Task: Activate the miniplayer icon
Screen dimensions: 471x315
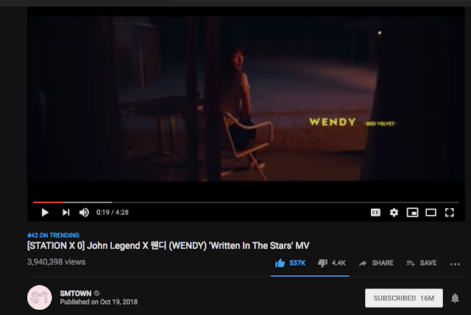Action: tap(412, 213)
